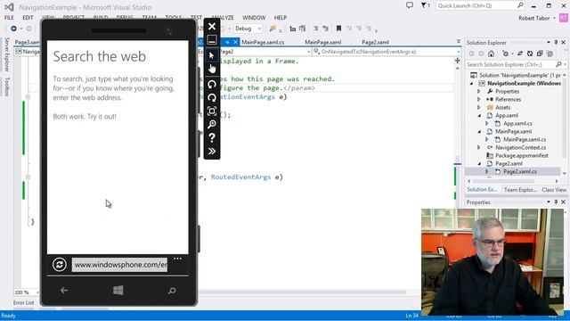This screenshot has height=321, width=570.
Task: Click Refresh icon in Solution Explorer toolbar
Action: tap(530, 53)
